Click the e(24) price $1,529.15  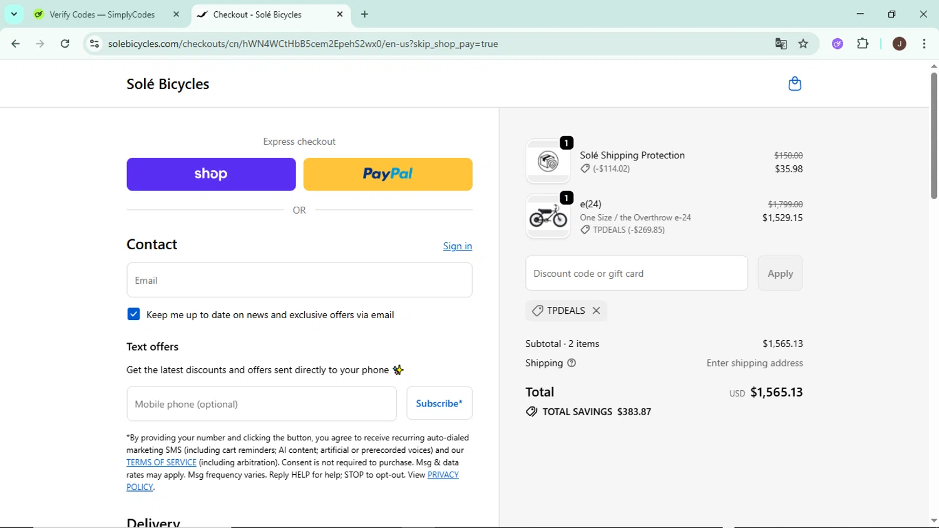tap(782, 218)
